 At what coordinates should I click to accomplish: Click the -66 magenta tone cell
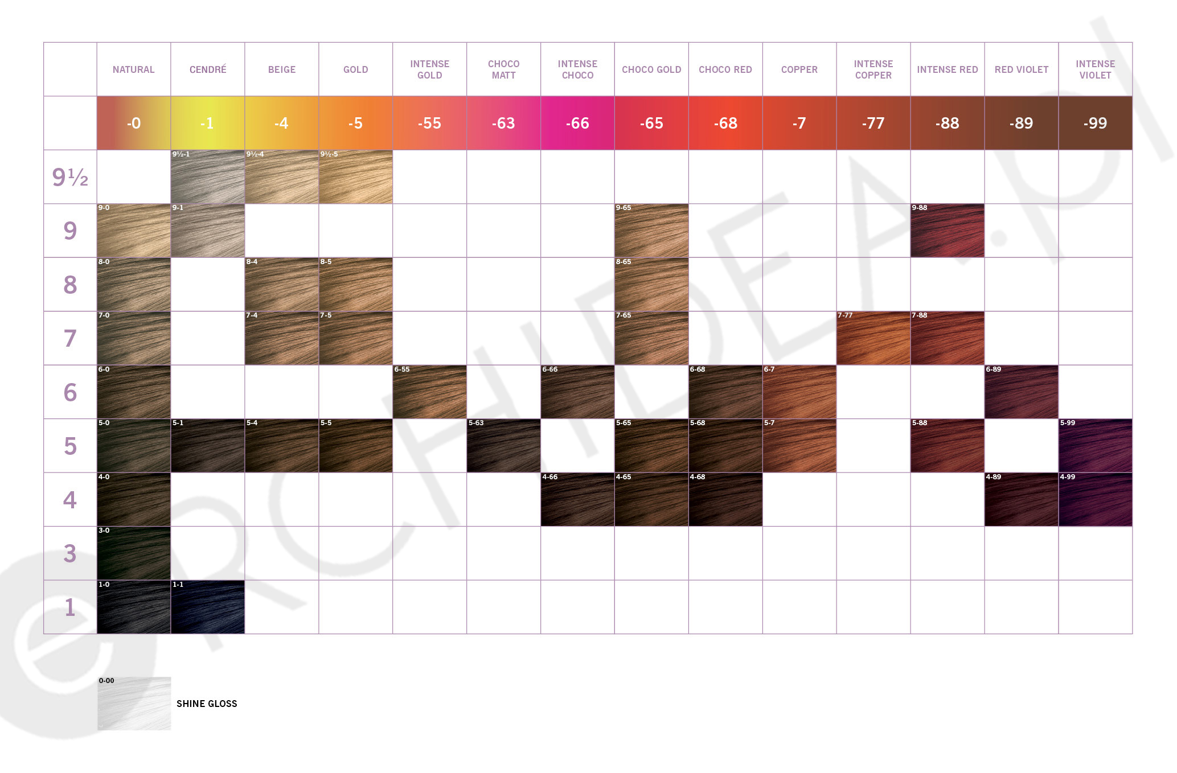point(577,123)
